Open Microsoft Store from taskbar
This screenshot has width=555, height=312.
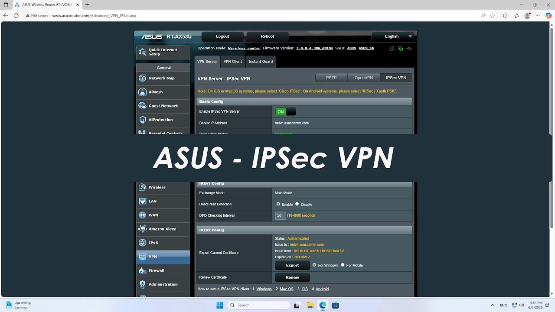coord(335,305)
